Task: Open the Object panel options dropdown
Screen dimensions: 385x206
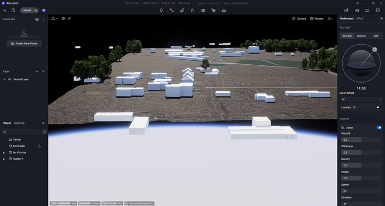Action: pyautogui.click(x=44, y=123)
